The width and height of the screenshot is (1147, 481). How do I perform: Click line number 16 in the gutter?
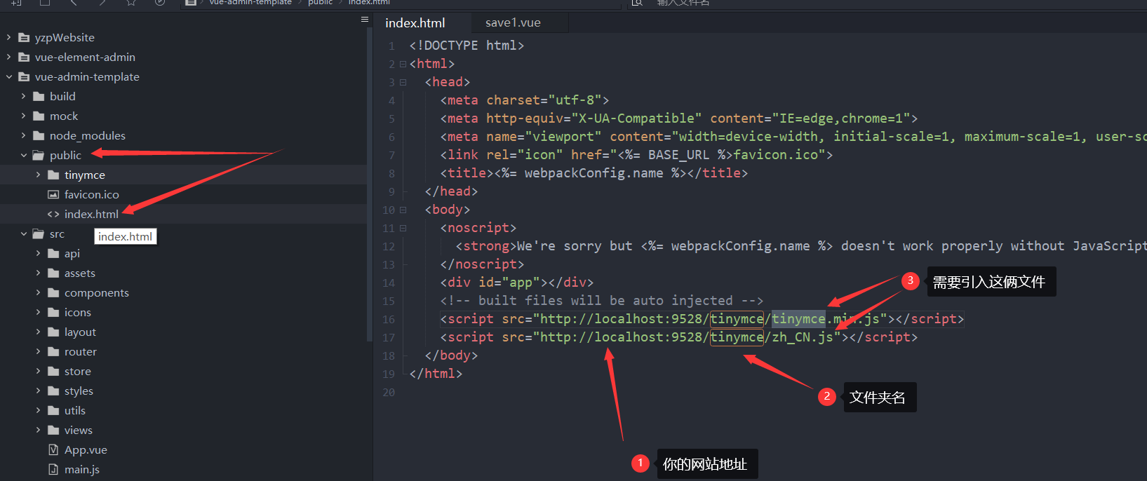pyautogui.click(x=389, y=319)
